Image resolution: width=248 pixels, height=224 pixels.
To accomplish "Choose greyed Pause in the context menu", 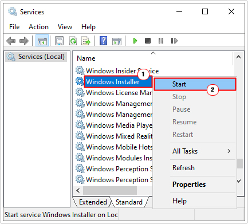I will pos(195,109).
